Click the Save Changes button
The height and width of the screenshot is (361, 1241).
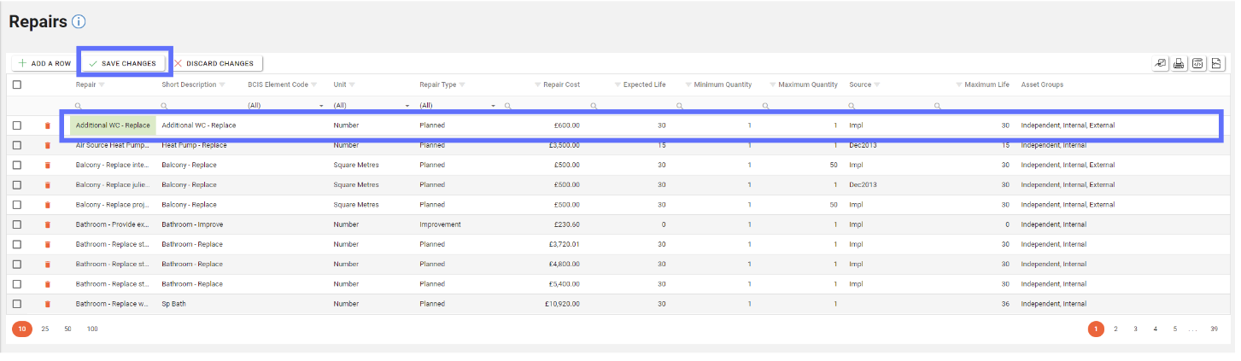click(x=123, y=63)
